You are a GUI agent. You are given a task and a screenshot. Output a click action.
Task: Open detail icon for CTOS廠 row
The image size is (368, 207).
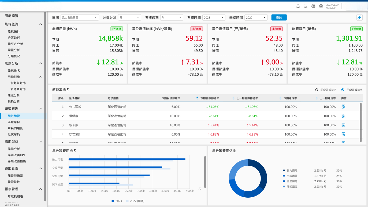(x=343, y=134)
